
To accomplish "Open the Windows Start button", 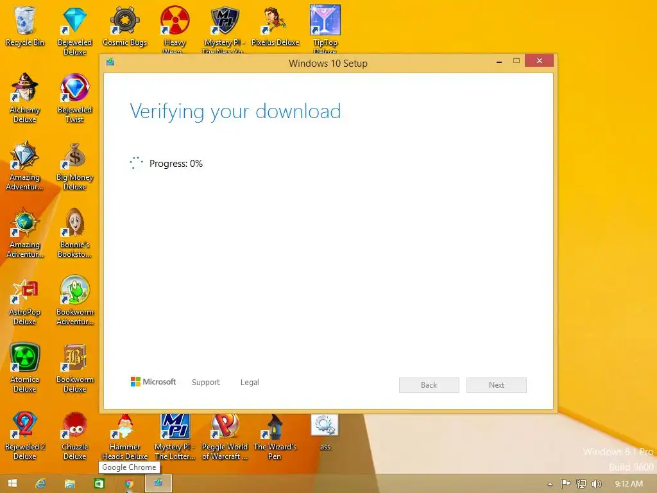I will 13,483.
